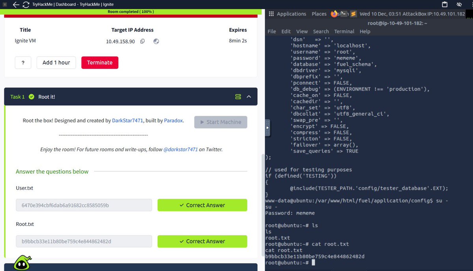Screen dimensions: 473x271
Task: Click the Target IP Address column header
Action: point(132,30)
